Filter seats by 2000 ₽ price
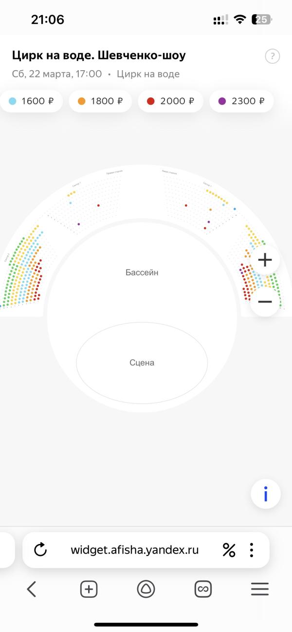 pyautogui.click(x=170, y=101)
